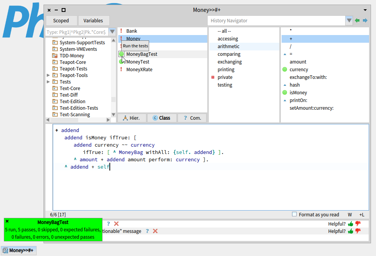The image size is (376, 256).
Task: Select the Text-Core package
Action: point(70,89)
